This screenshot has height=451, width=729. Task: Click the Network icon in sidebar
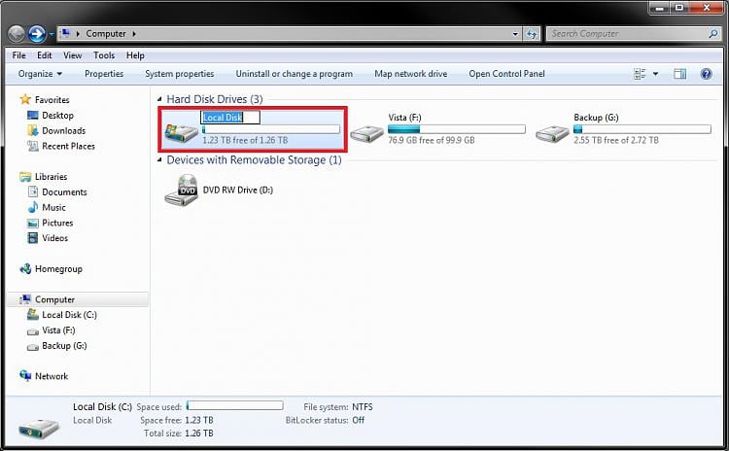(x=25, y=376)
